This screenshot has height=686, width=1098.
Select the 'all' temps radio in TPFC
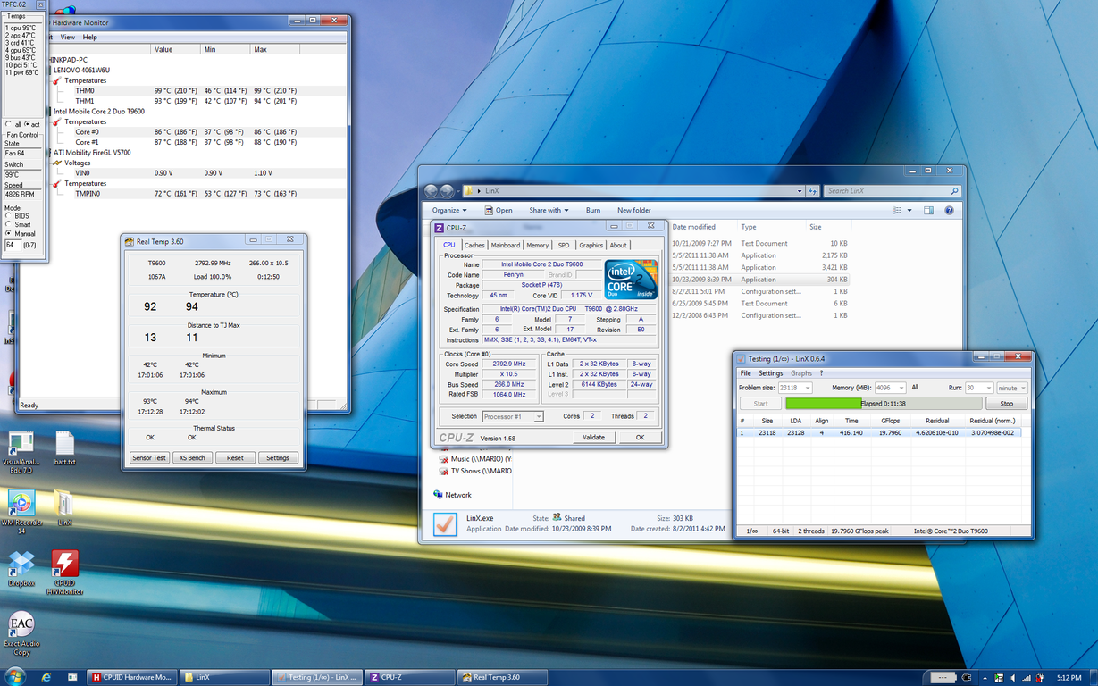click(8, 124)
